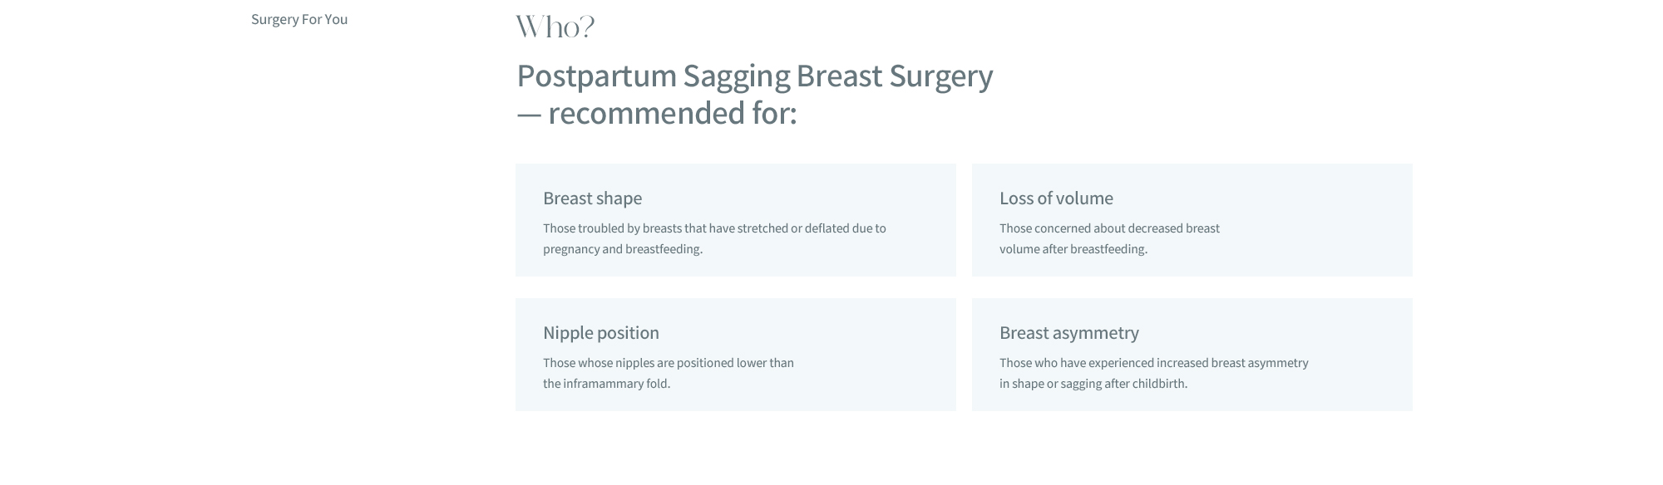Click the 'the inframammary fold.' text line

pos(606,384)
